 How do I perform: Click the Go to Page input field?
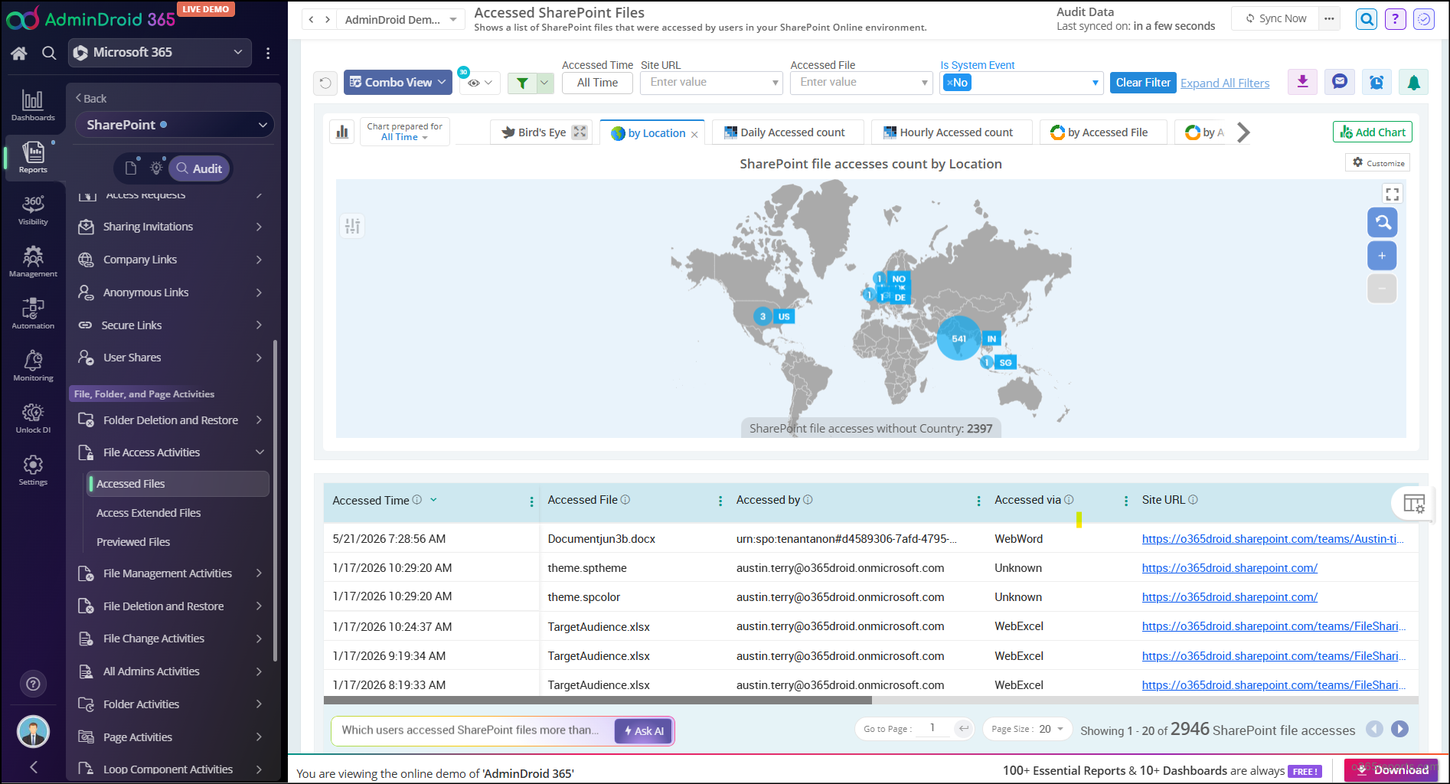point(932,729)
